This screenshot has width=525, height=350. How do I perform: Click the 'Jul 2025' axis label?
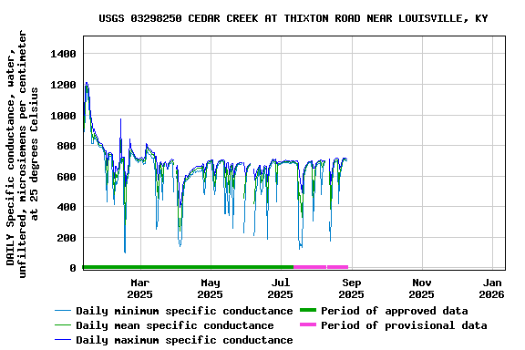pos(280,289)
